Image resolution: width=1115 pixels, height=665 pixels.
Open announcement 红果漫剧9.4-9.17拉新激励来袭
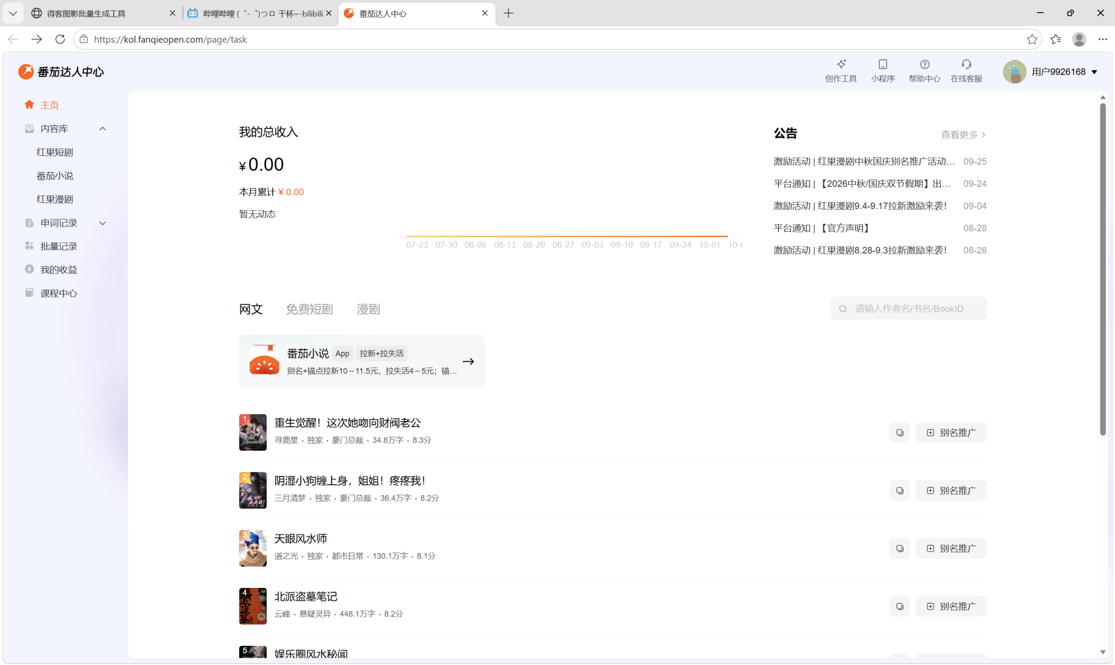point(860,206)
